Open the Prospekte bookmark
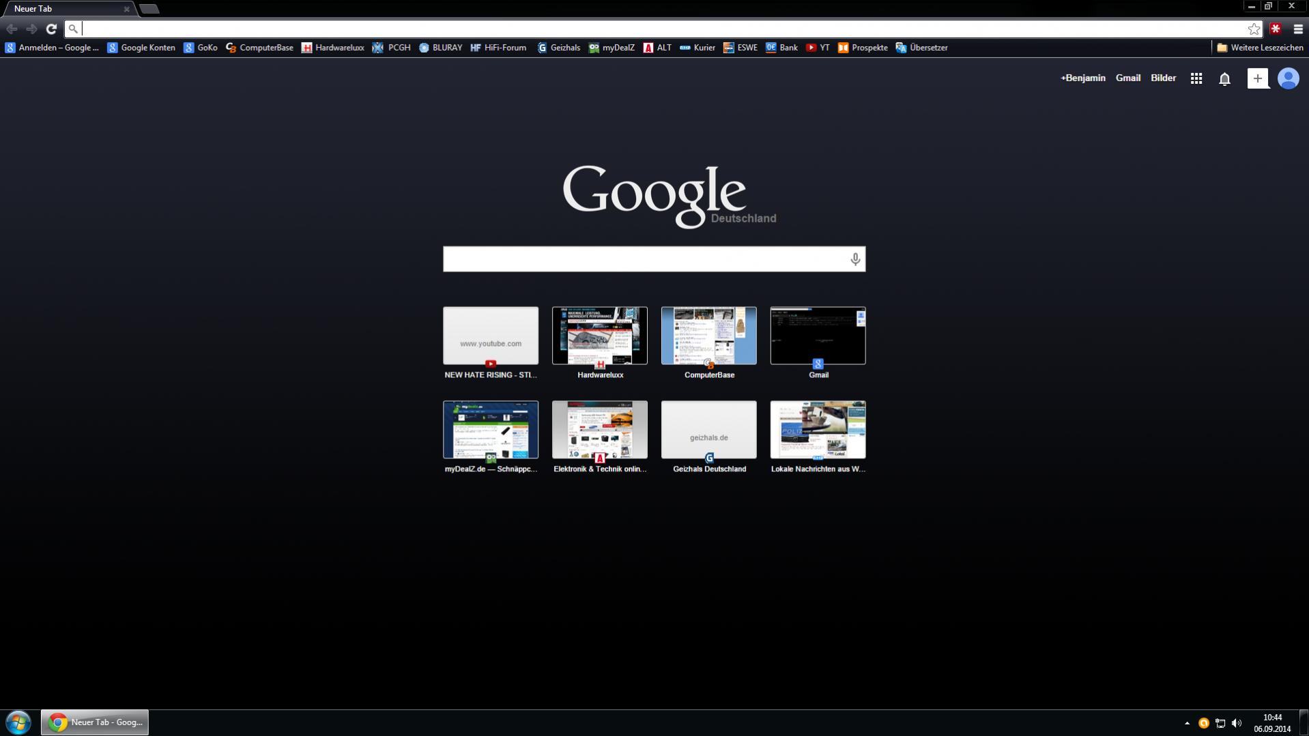 (x=863, y=48)
